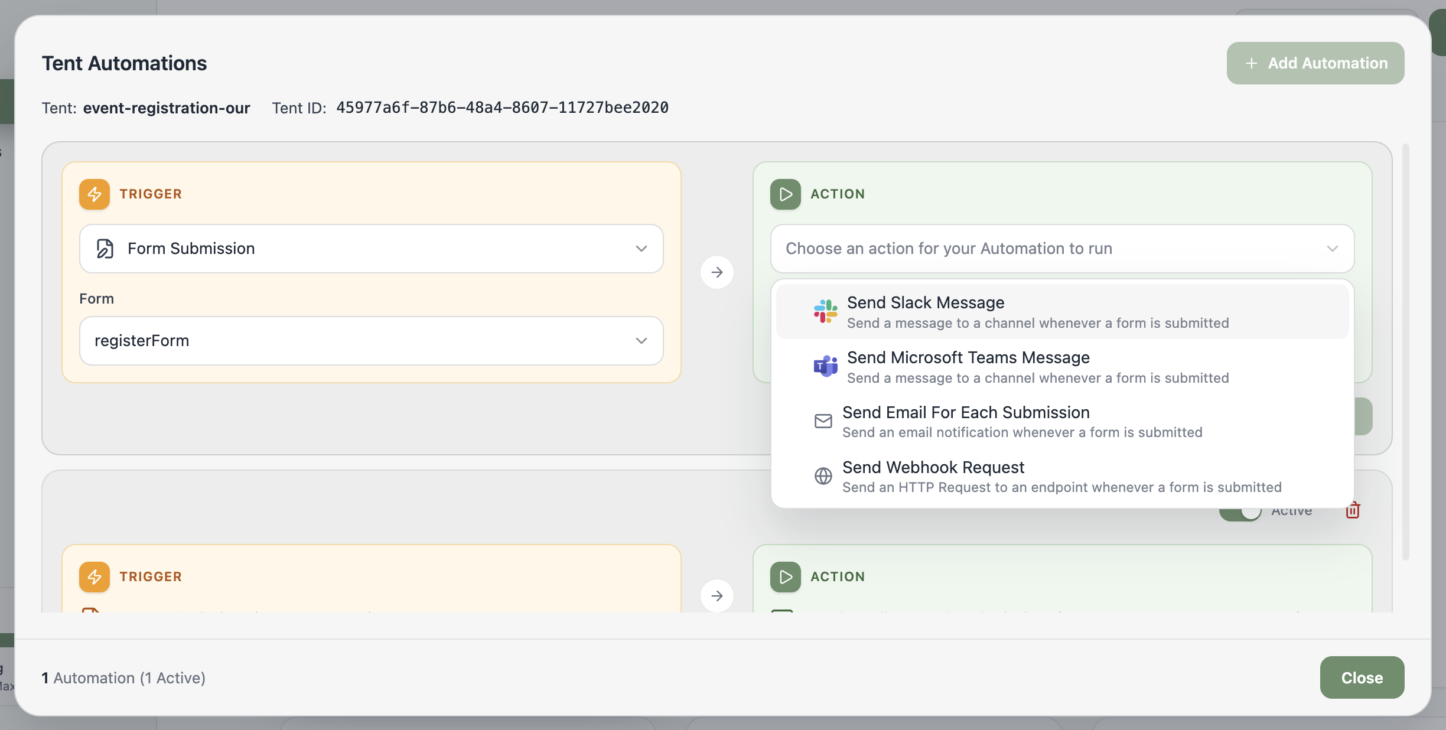Screen dimensions: 1446x730
Task: Click the form document icon in Form Submission field
Action: [x=105, y=249]
